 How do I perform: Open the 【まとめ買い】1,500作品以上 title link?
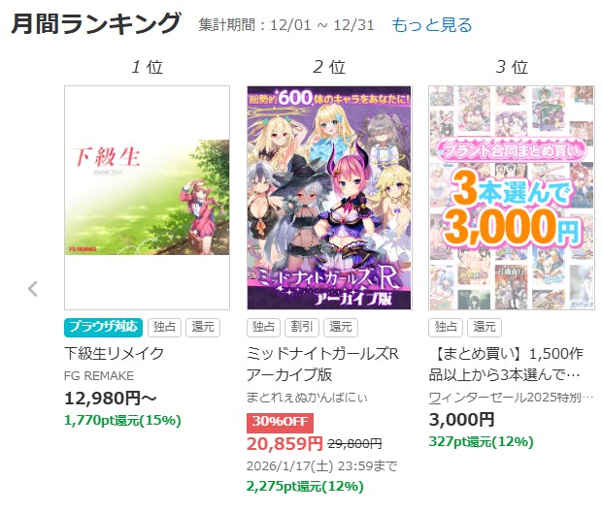pyautogui.click(x=506, y=364)
